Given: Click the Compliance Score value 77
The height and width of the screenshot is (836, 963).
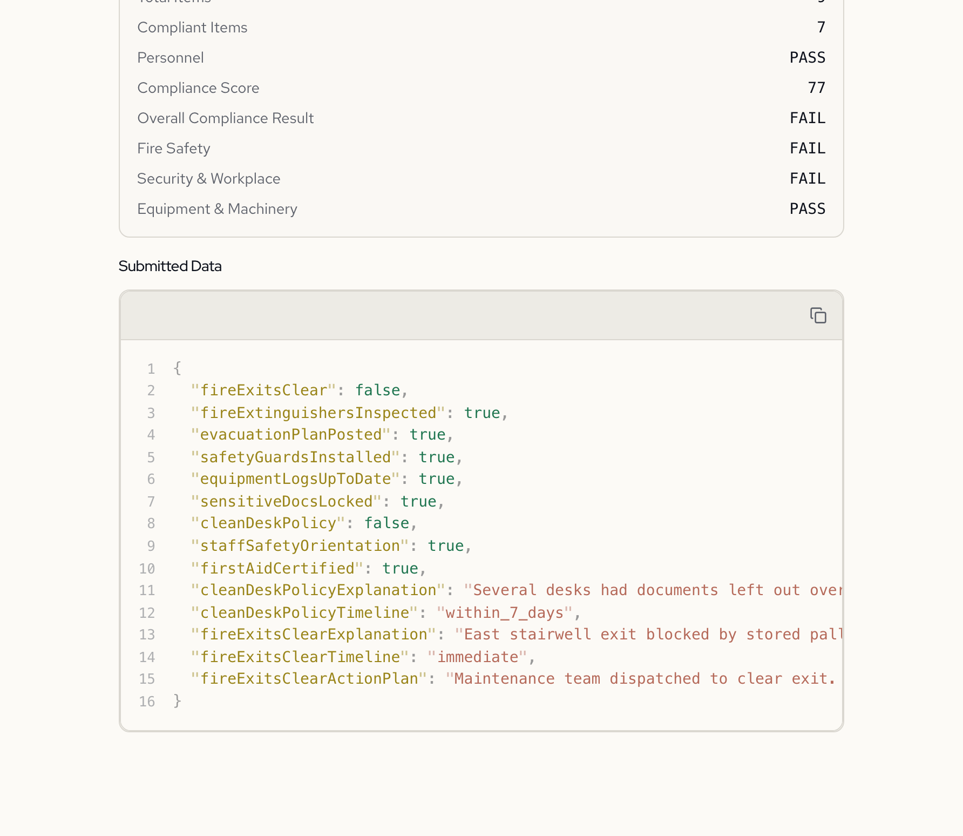Looking at the screenshot, I should pyautogui.click(x=816, y=88).
